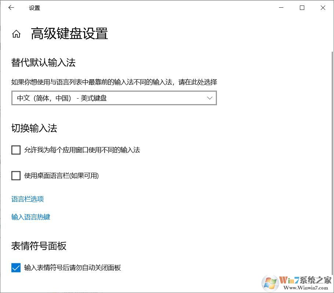Minimize the Settings window
The width and height of the screenshot is (334, 293).
click(281, 7)
